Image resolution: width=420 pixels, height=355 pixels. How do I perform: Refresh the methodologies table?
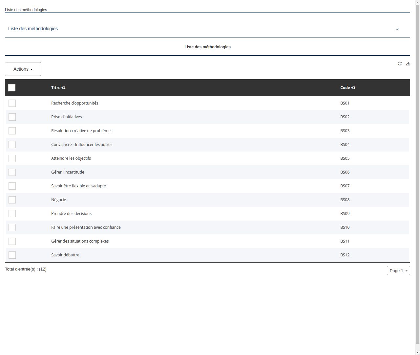click(400, 63)
